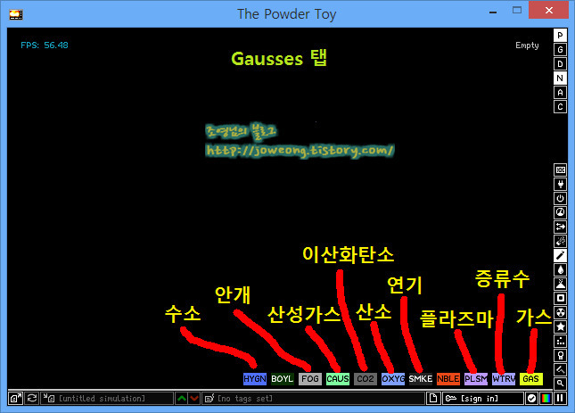The height and width of the screenshot is (413, 575).
Task: Upvote with the green arrow
Action: [182, 399]
